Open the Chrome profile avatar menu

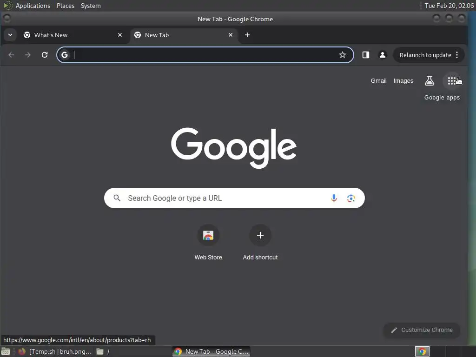point(383,55)
